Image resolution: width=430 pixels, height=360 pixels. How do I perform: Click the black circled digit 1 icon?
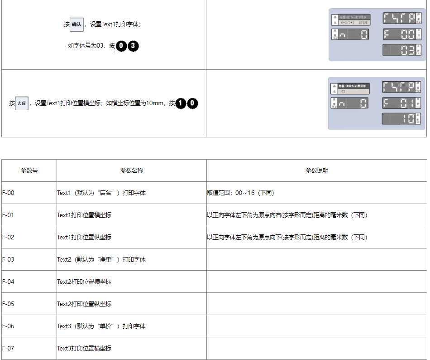coord(181,103)
